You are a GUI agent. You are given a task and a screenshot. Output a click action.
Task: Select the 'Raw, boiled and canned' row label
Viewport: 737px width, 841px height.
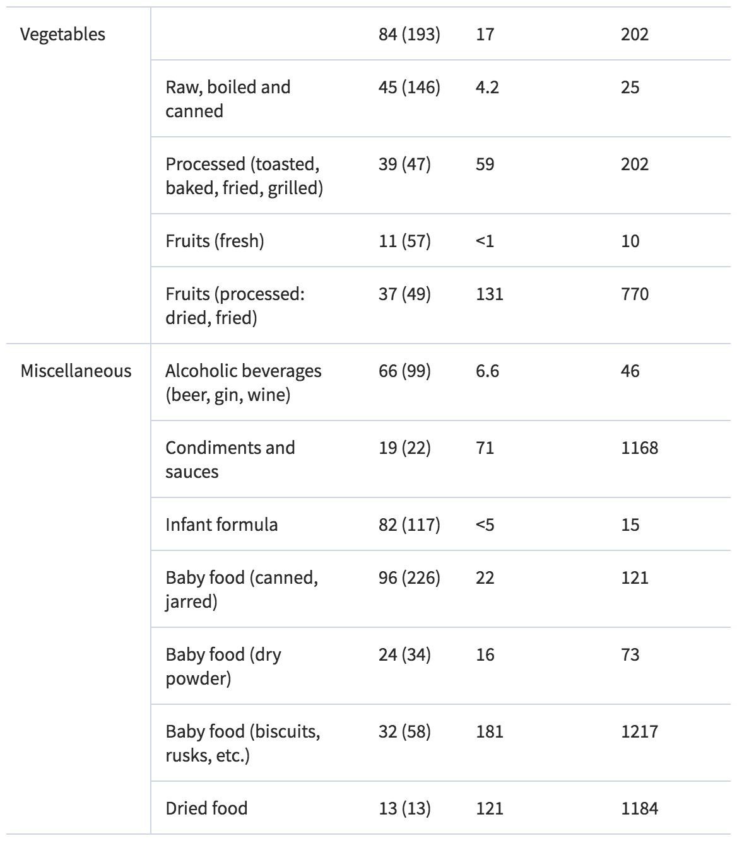point(228,99)
